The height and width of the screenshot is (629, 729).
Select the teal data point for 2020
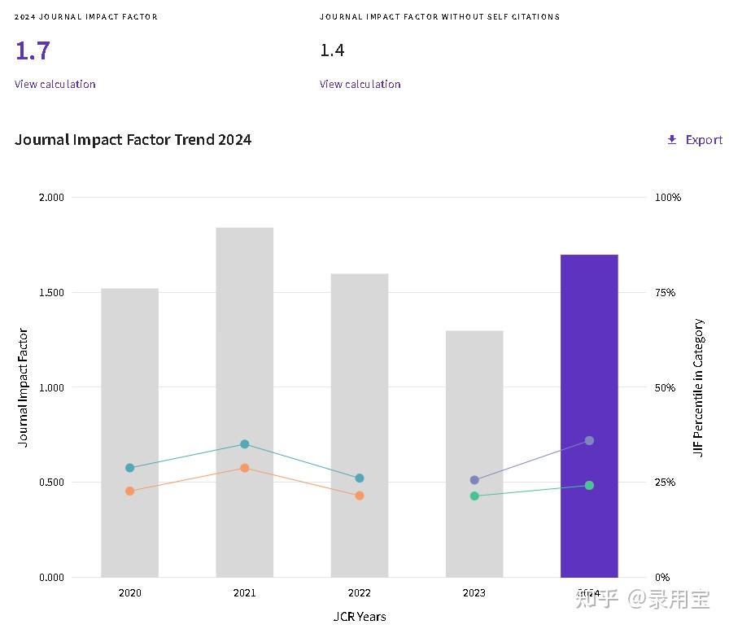pos(129,468)
